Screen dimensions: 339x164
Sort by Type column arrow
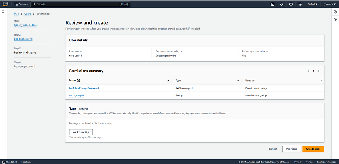238,81
